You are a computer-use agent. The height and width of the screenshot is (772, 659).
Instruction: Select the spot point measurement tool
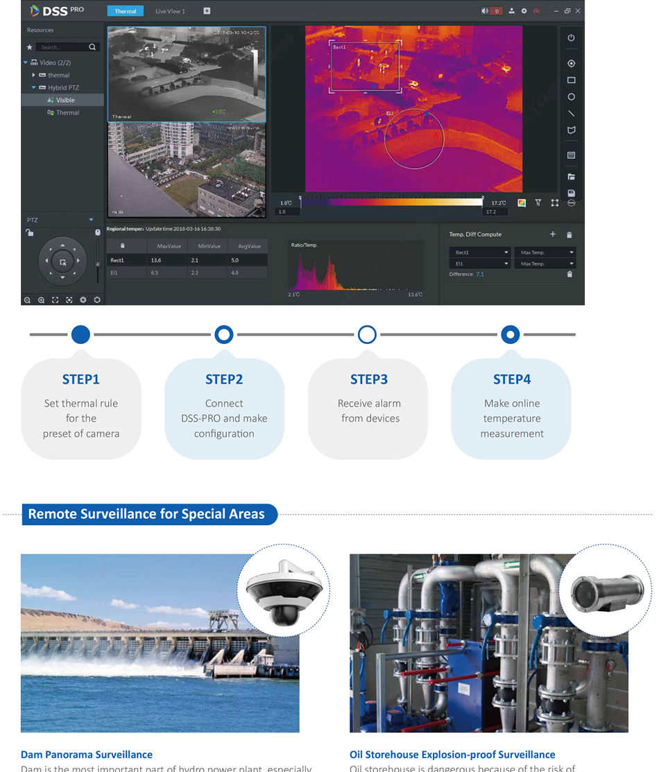click(571, 64)
